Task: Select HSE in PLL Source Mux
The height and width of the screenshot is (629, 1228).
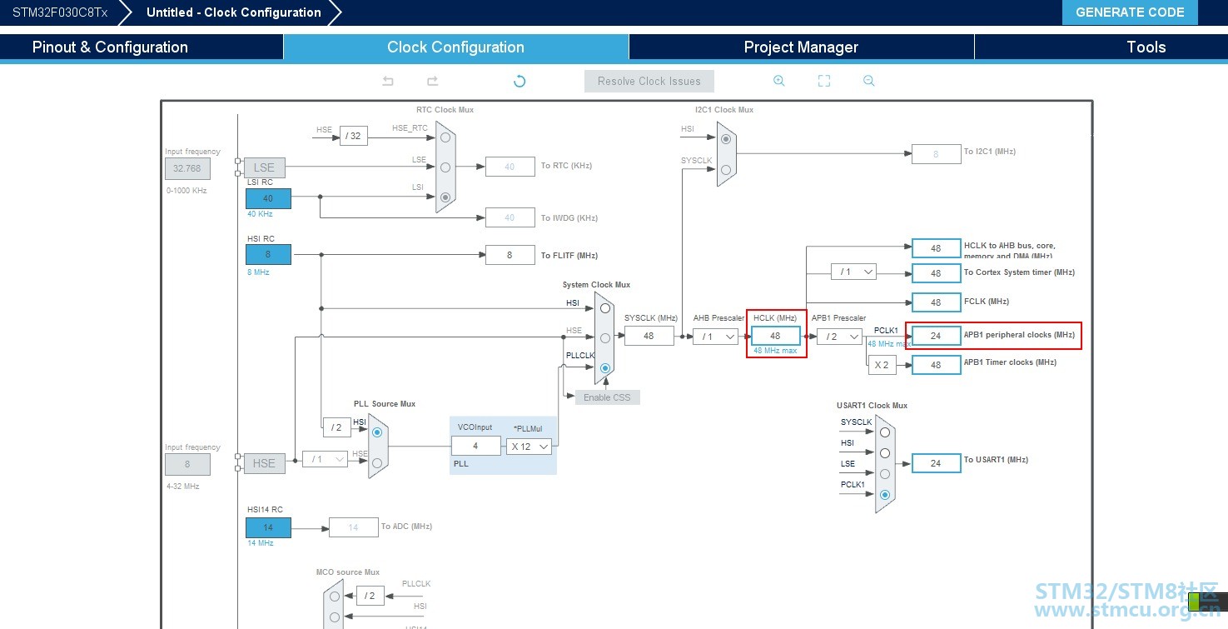Action: coord(378,462)
